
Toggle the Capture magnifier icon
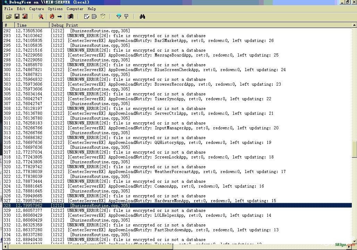click(x=41, y=16)
